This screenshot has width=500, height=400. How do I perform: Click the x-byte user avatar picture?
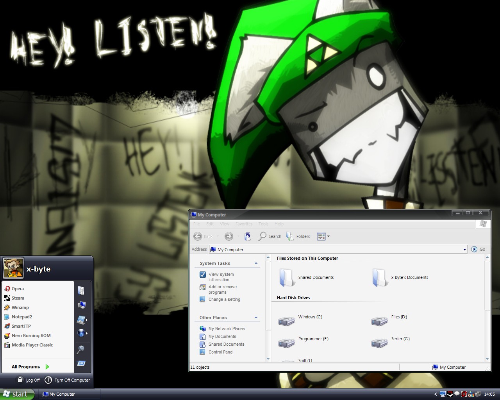[13, 268]
